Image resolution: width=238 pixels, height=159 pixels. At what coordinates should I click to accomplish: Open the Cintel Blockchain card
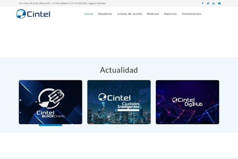click(x=50, y=102)
